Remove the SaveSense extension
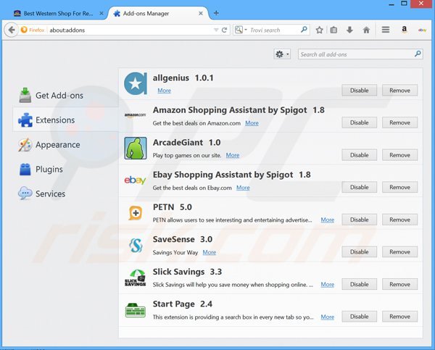The image size is (435, 350). (x=399, y=252)
